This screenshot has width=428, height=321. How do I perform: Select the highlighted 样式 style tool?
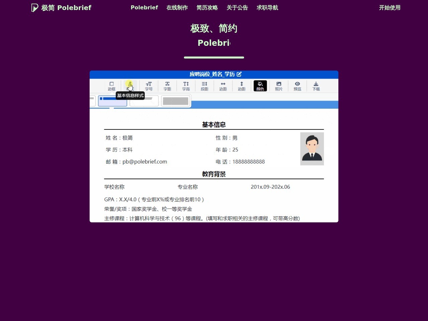(x=130, y=86)
